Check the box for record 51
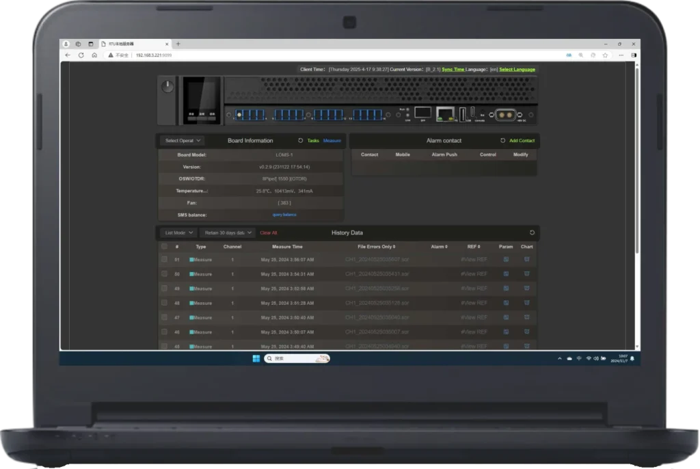 (x=164, y=260)
